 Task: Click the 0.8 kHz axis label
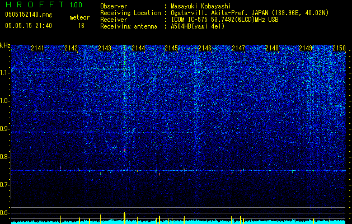coord(4,157)
